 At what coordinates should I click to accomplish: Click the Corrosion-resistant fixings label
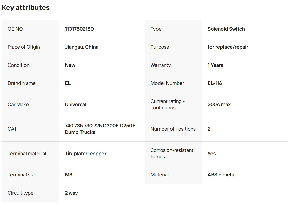(172, 153)
